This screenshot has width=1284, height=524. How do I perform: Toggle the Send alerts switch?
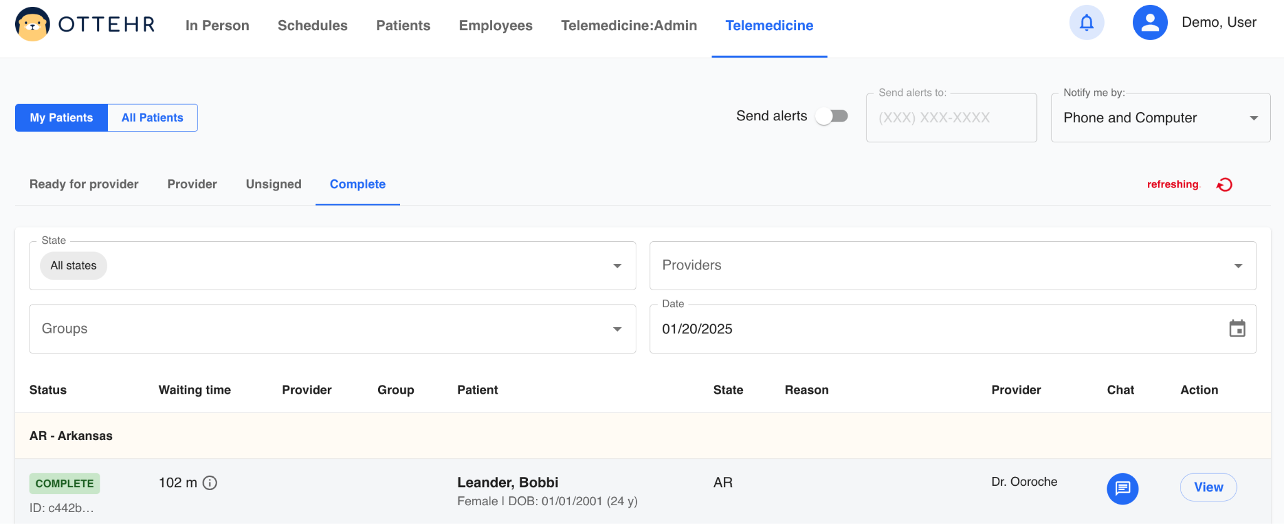(832, 117)
